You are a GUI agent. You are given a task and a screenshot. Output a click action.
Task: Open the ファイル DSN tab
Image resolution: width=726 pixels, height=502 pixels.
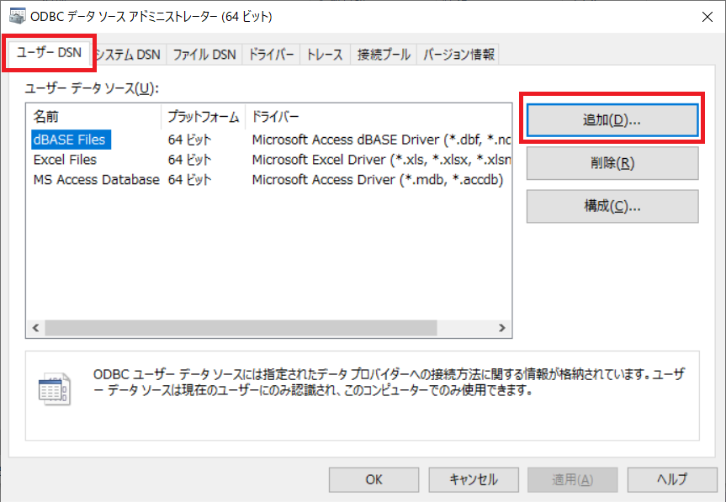[204, 55]
